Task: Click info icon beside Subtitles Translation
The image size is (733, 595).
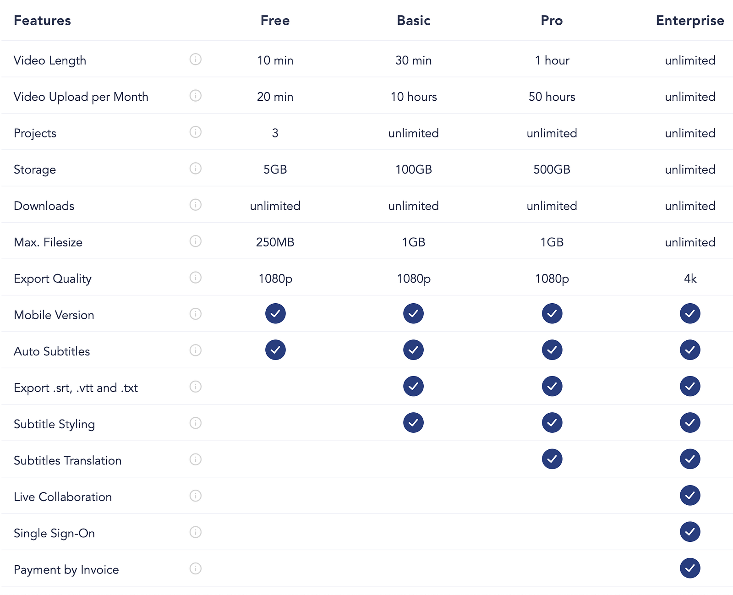Action: tap(196, 459)
